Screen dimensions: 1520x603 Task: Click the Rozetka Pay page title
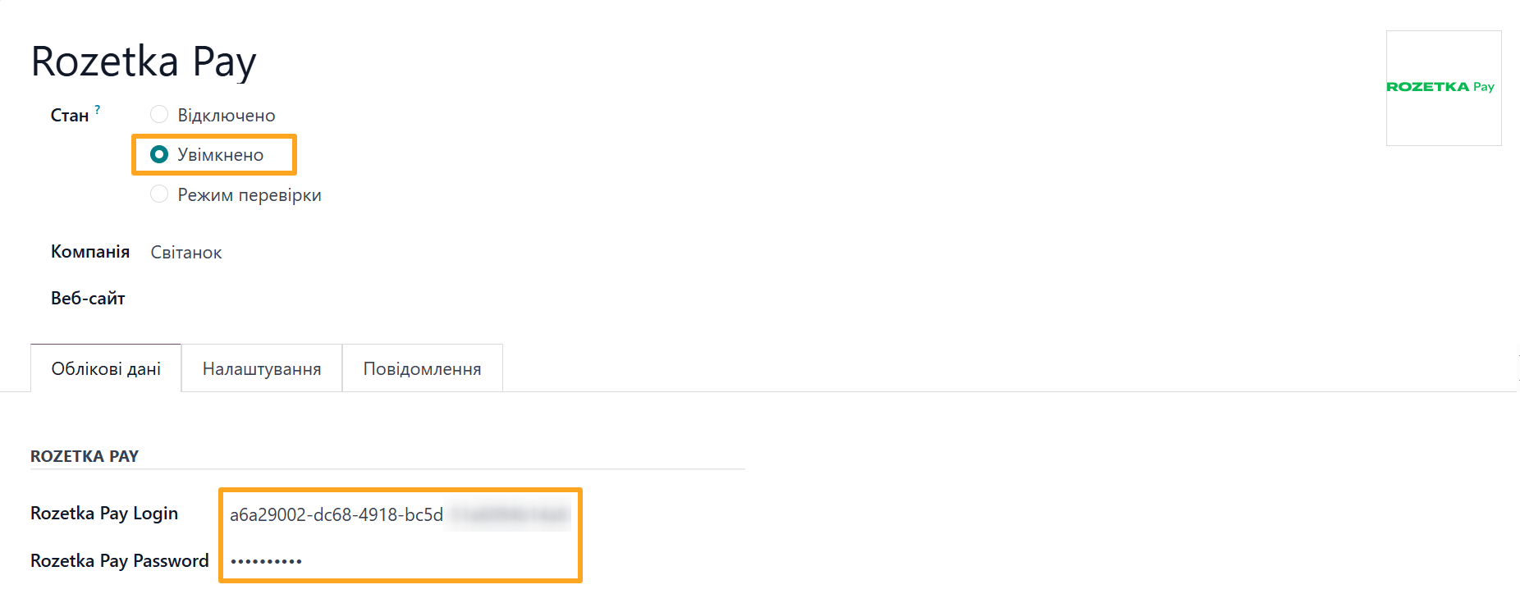[144, 60]
